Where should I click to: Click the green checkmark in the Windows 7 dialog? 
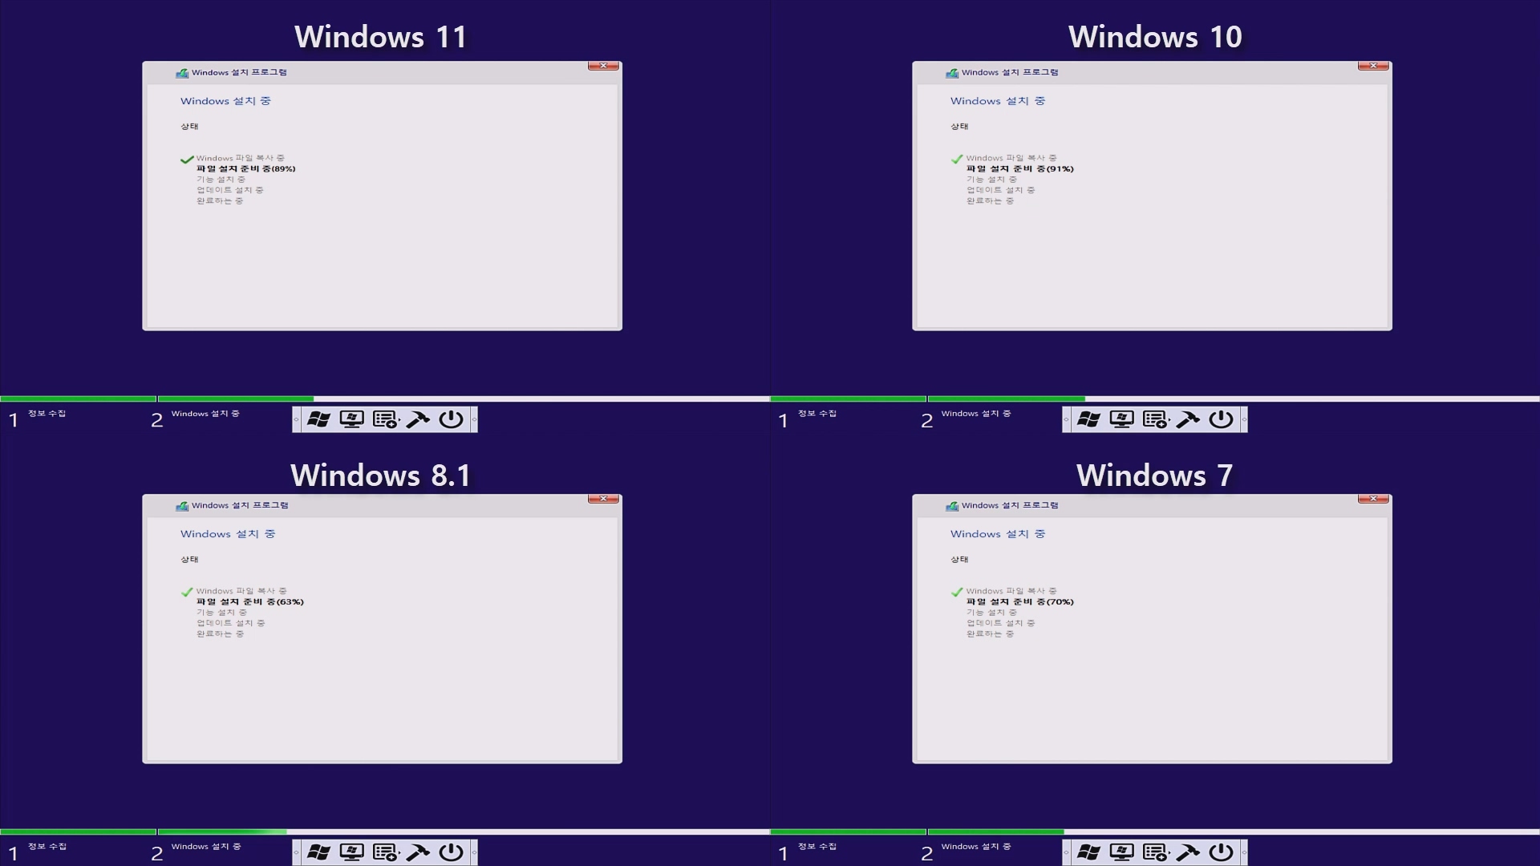957,593
